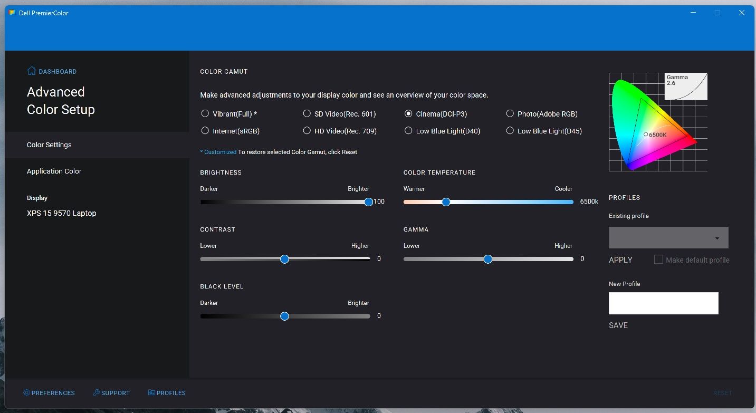Image resolution: width=756 pixels, height=413 pixels.
Task: Click the Profiles icon in footer
Action: pos(152,393)
